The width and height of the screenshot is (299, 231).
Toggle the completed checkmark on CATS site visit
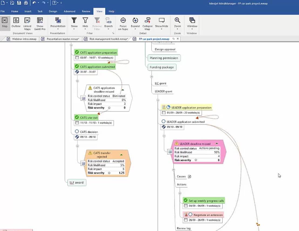tap(77, 117)
